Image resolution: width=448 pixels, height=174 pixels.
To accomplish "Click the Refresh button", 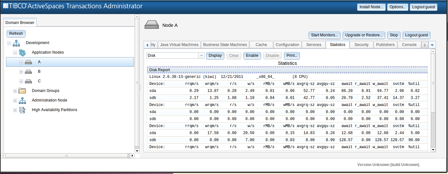I will (16, 34).
